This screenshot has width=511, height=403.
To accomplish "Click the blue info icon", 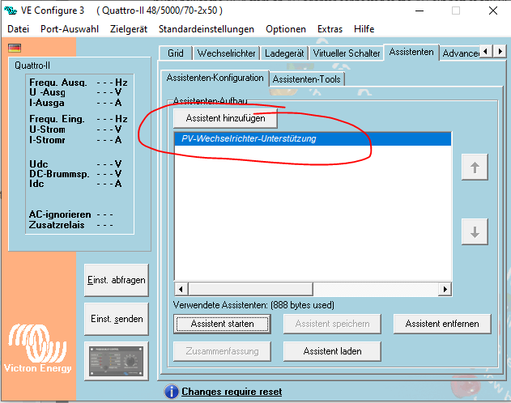I will pyautogui.click(x=171, y=392).
